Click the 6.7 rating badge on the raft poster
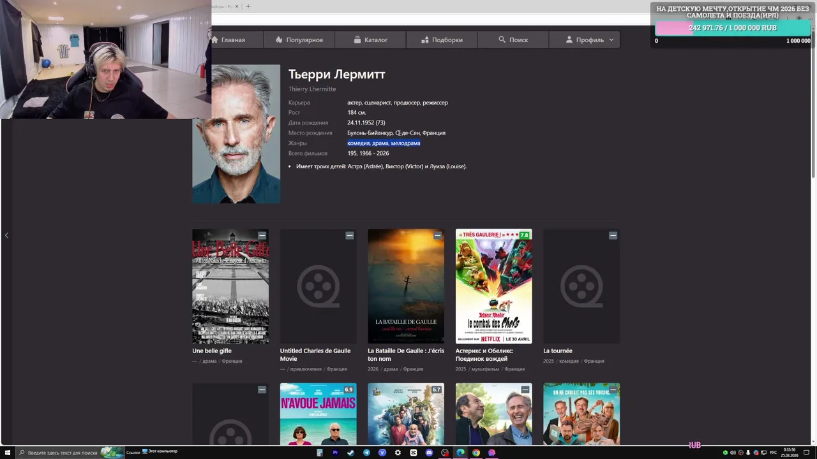Image resolution: width=817 pixels, height=459 pixels. click(x=437, y=390)
